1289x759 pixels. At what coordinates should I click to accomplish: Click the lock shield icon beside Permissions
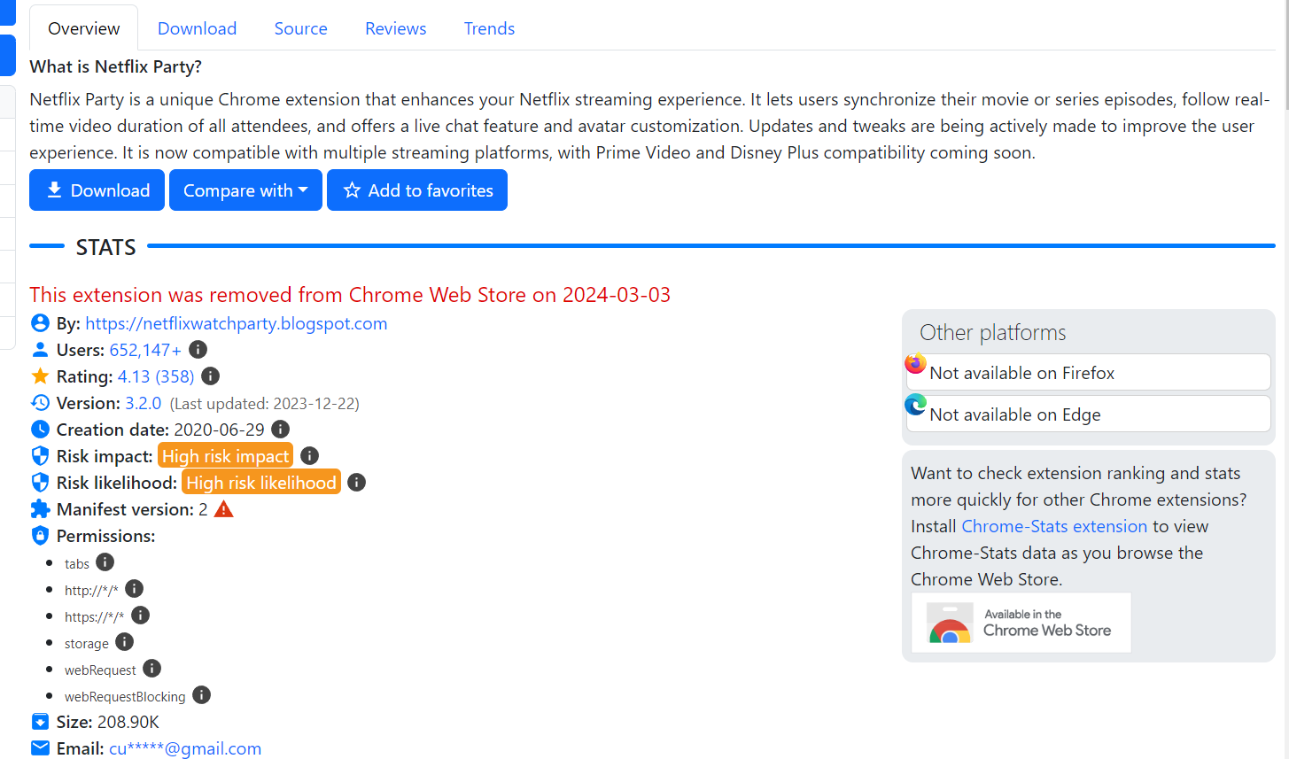[x=40, y=536]
